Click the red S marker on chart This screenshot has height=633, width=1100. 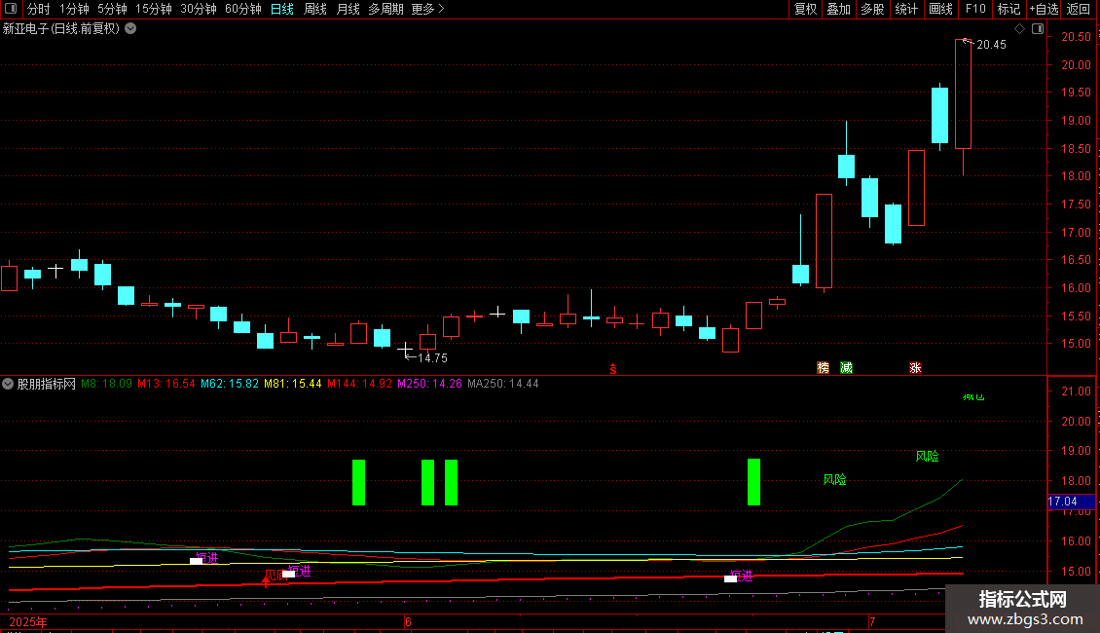(x=613, y=369)
